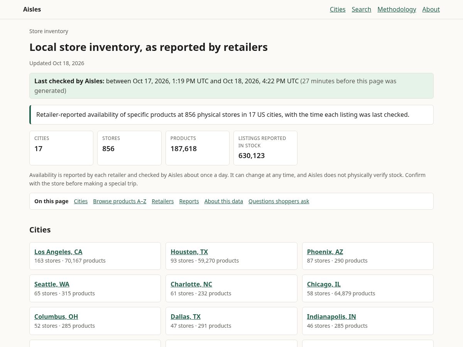Click the Updated Oct 18, 2026 text
Screen dimensions: 463x347
(x=57, y=63)
